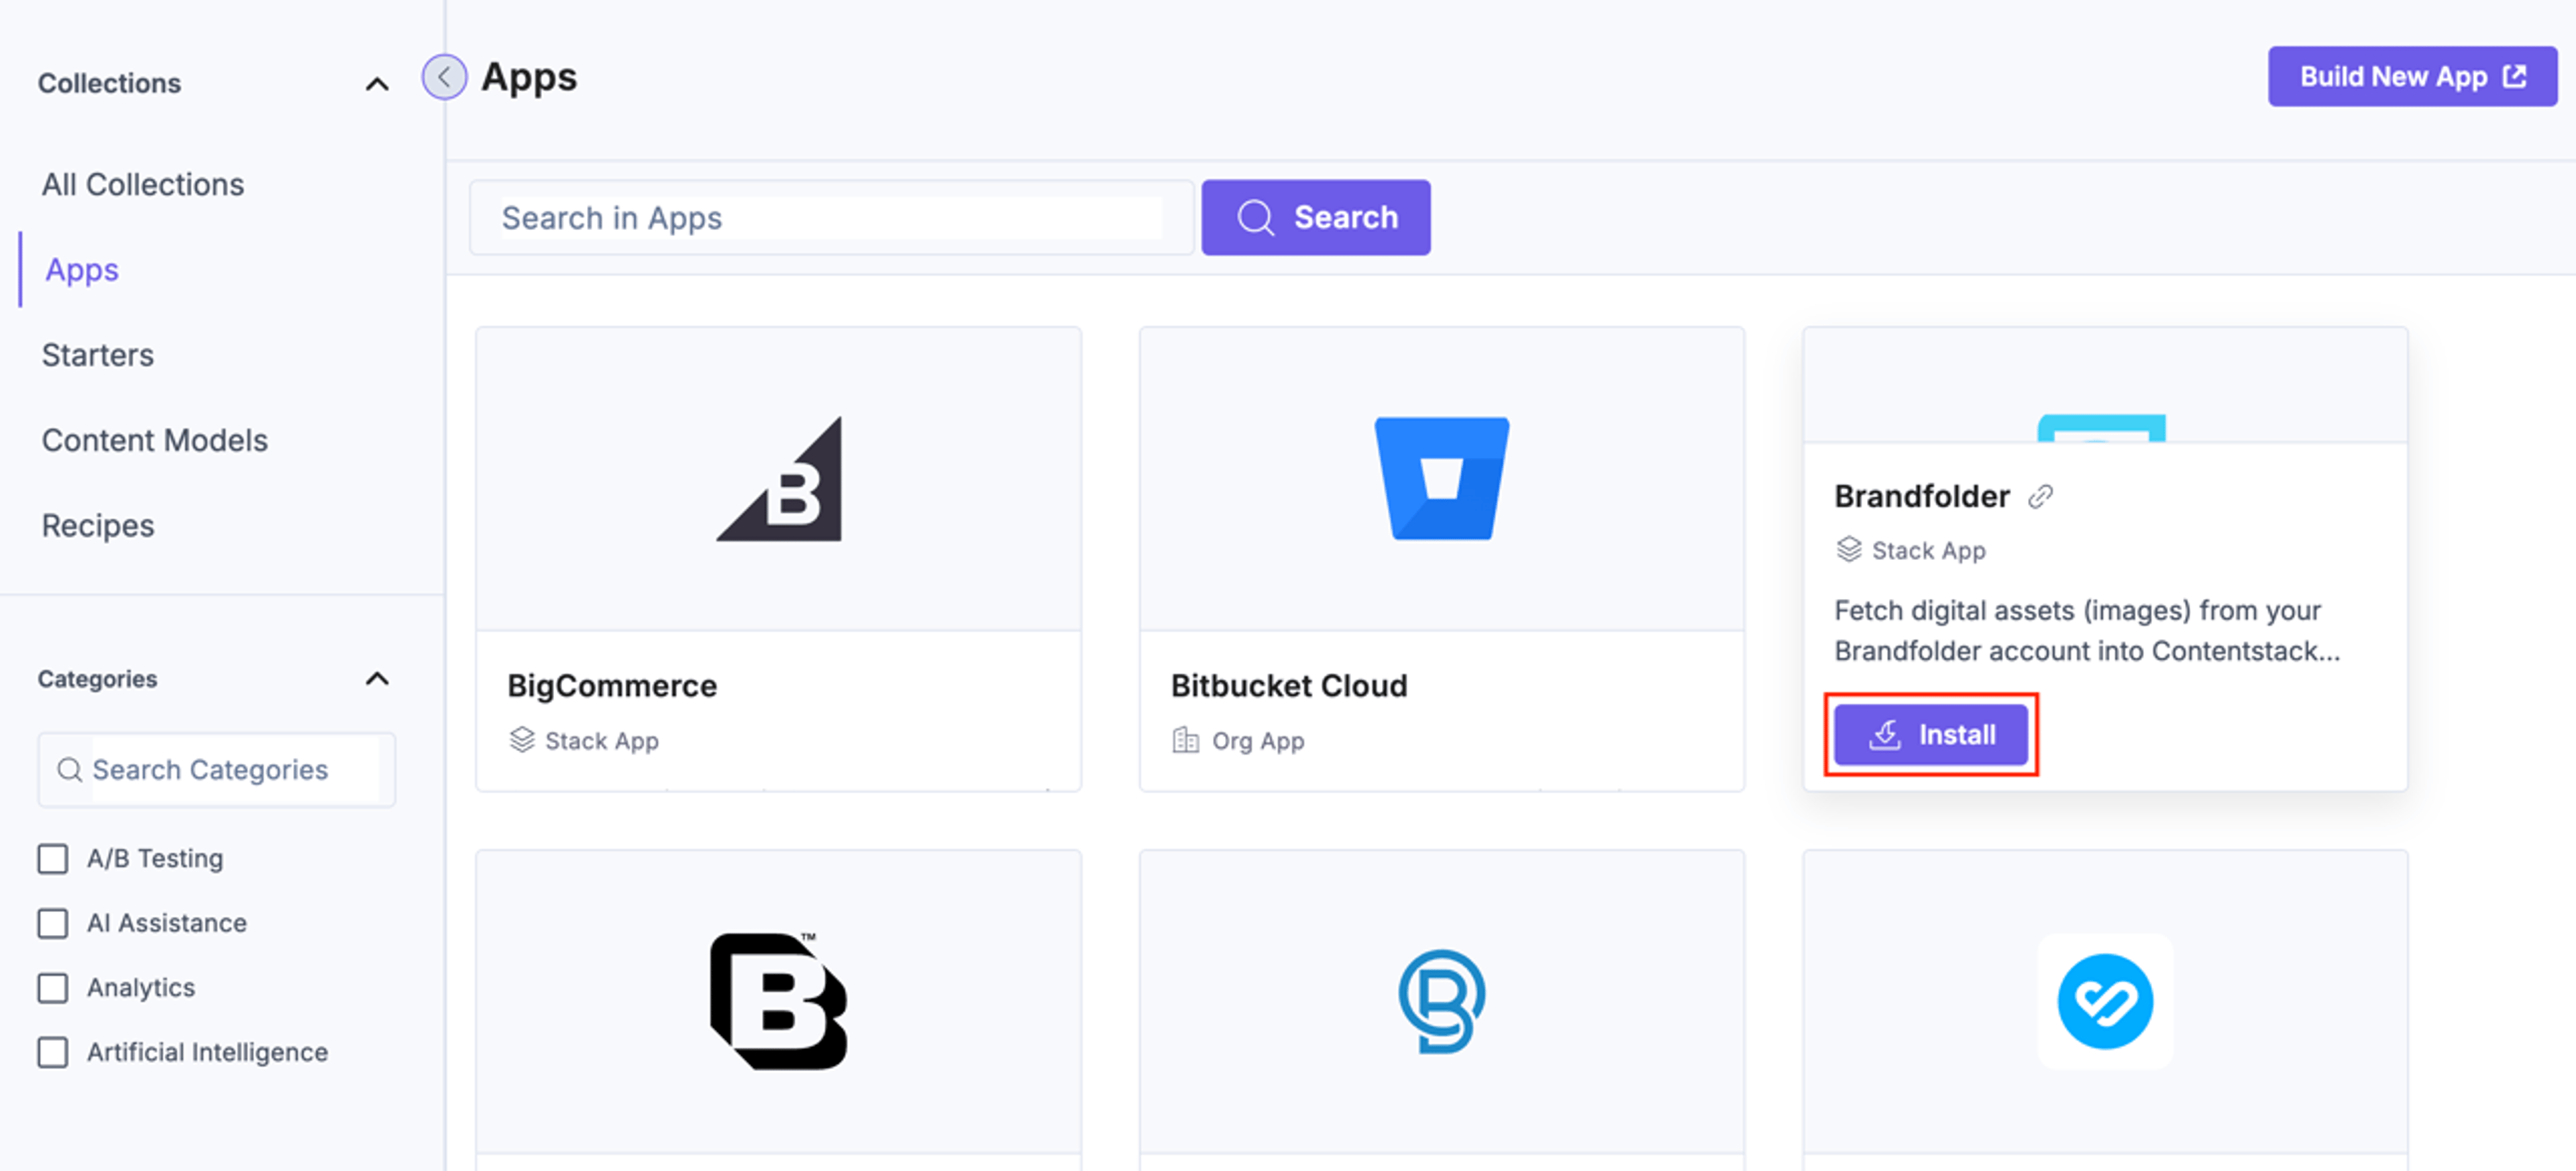The image size is (2576, 1171).
Task: Collapse the Collections section chevron
Action: click(x=377, y=84)
